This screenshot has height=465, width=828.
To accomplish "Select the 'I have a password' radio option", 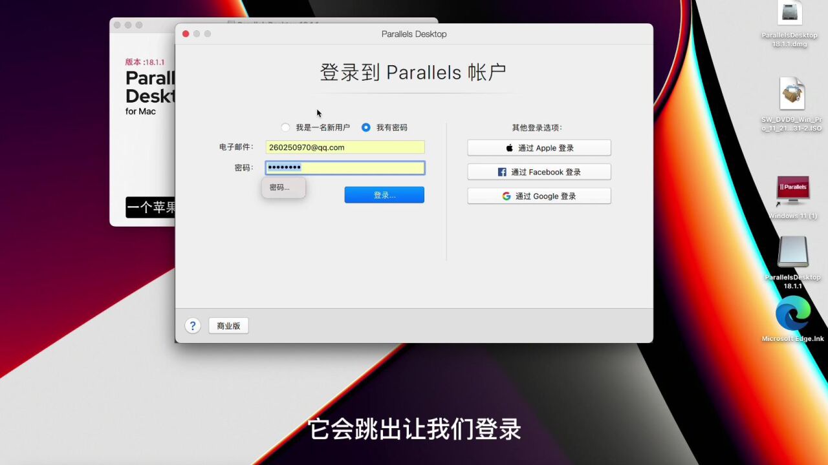I will click(x=366, y=127).
